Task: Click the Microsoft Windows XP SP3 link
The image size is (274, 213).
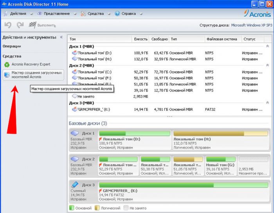Action: [x=252, y=25]
